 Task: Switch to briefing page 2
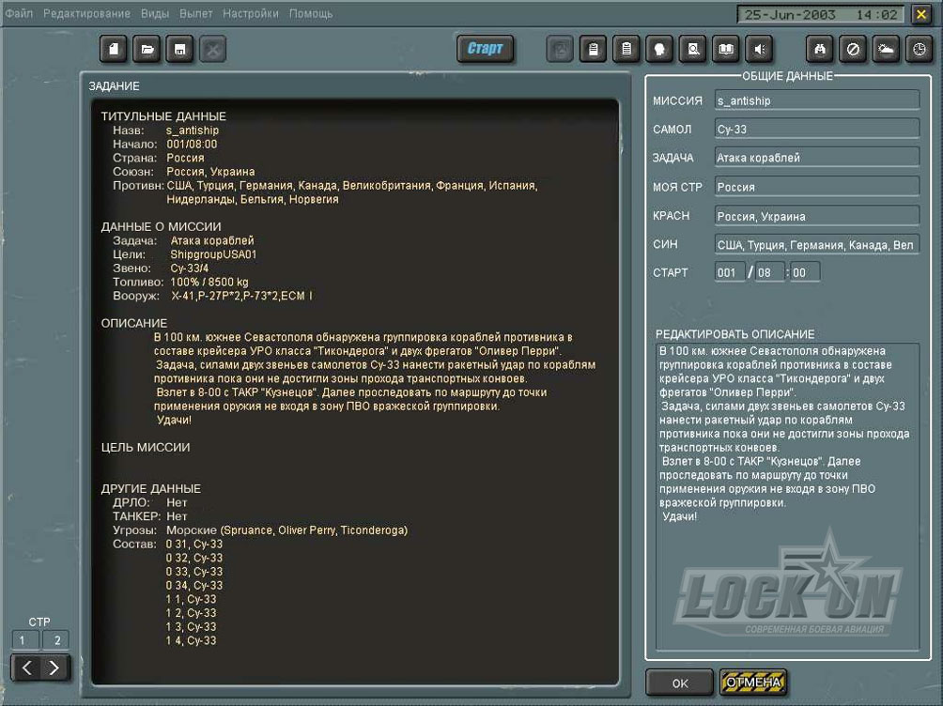55,640
